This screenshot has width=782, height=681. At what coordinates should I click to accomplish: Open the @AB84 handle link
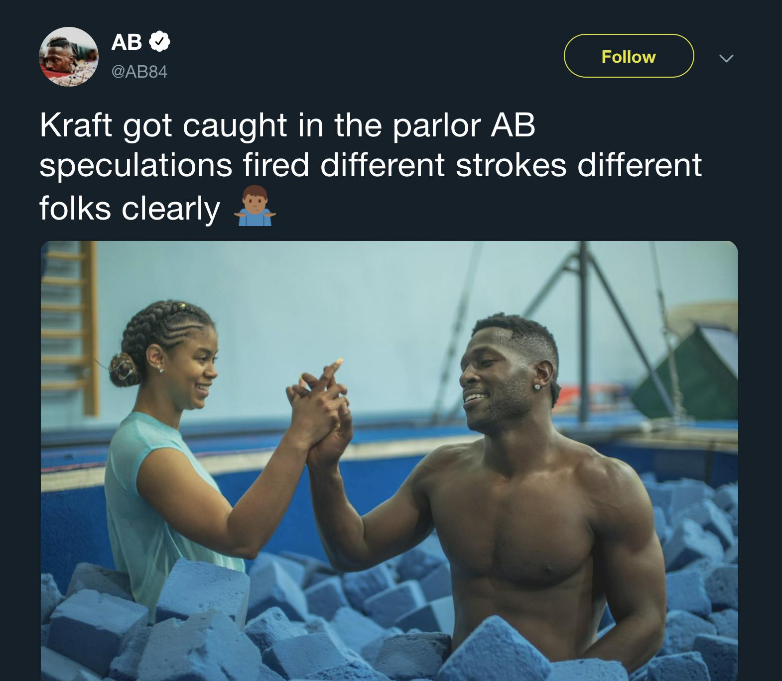(139, 72)
